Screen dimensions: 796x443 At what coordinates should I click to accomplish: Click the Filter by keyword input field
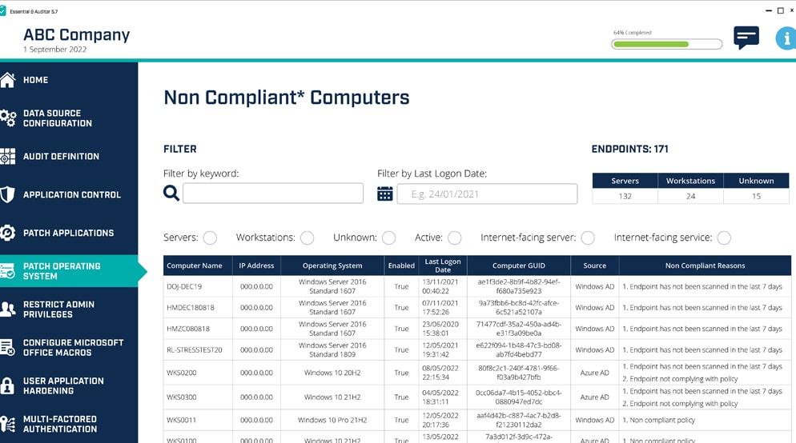pyautogui.click(x=272, y=194)
